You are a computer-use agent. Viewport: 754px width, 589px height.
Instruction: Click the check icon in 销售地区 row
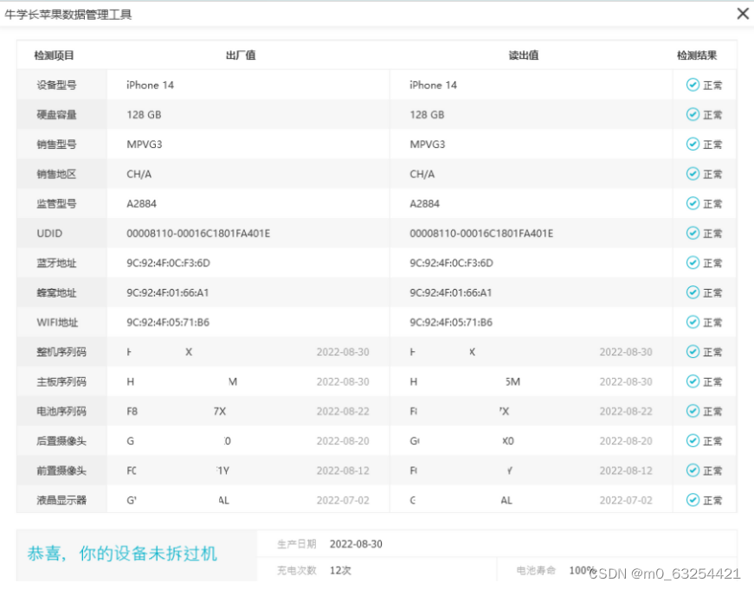(693, 174)
